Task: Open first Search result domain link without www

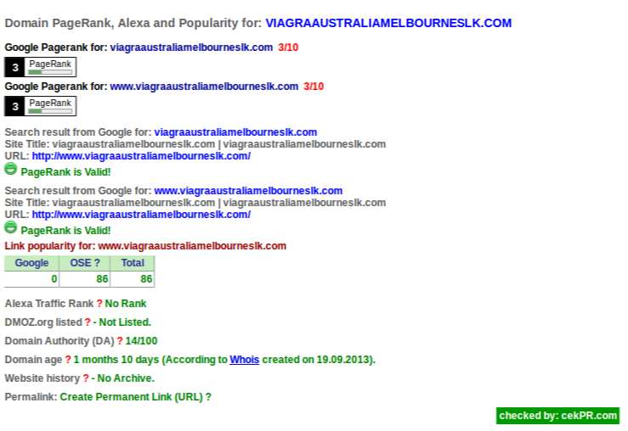Action: pos(235,132)
